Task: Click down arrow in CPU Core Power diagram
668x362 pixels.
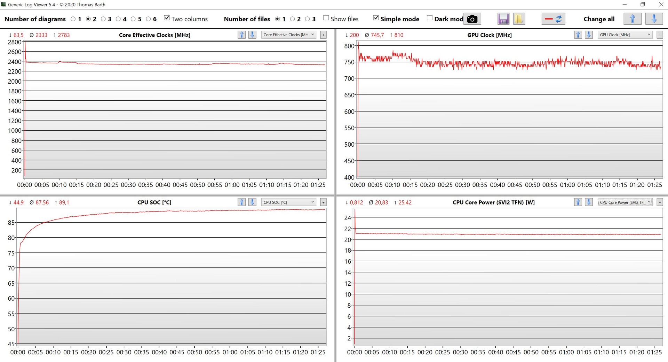Action: 589,202
